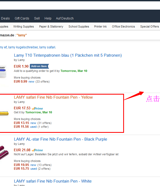Open the Special Offers tab
Image resolution: width=160 pixels, height=186 pixels.
[149, 26]
